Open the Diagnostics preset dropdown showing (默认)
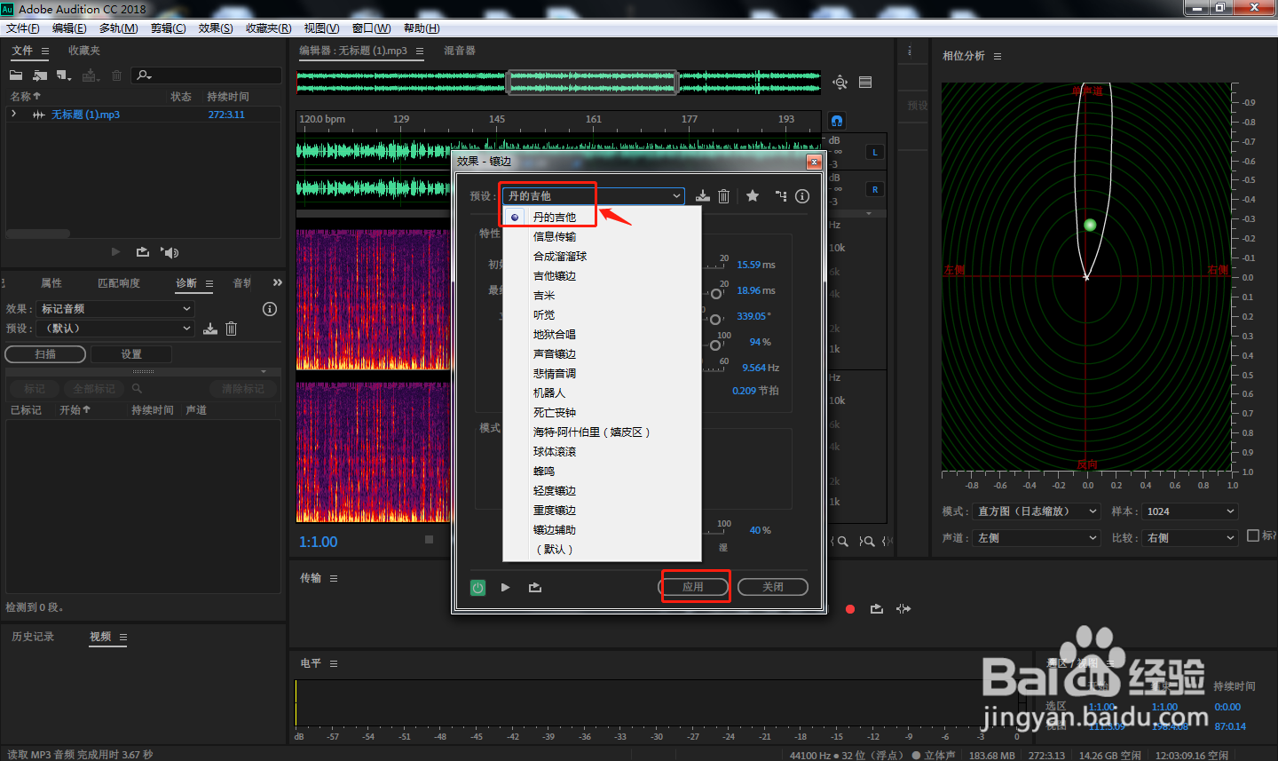The image size is (1278, 761). (x=115, y=329)
